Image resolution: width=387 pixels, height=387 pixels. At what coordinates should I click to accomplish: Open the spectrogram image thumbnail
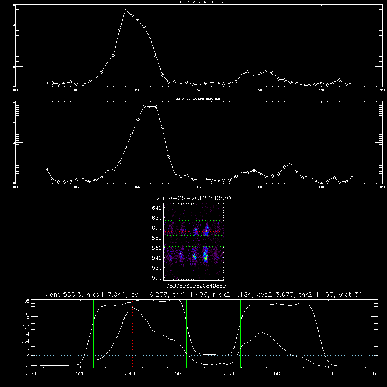click(193, 241)
